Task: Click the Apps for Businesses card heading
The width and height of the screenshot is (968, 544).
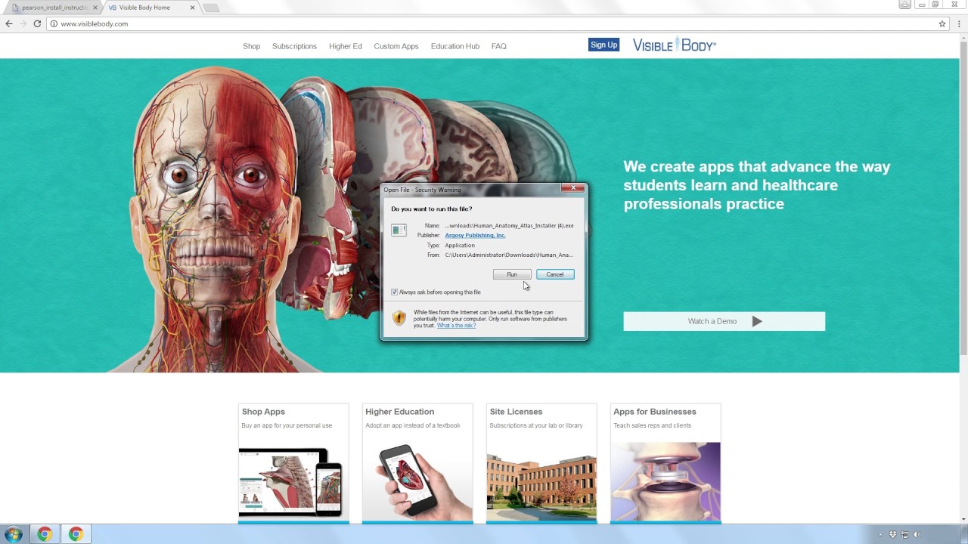Action: [x=654, y=412]
